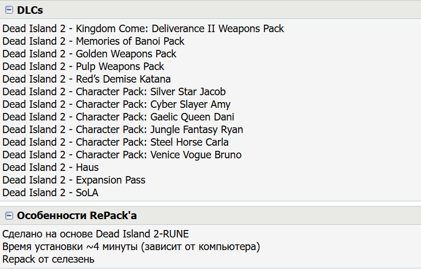This screenshot has width=421, height=269.
Task: Select the Expansion Pass entry
Action: pyautogui.click(x=74, y=180)
